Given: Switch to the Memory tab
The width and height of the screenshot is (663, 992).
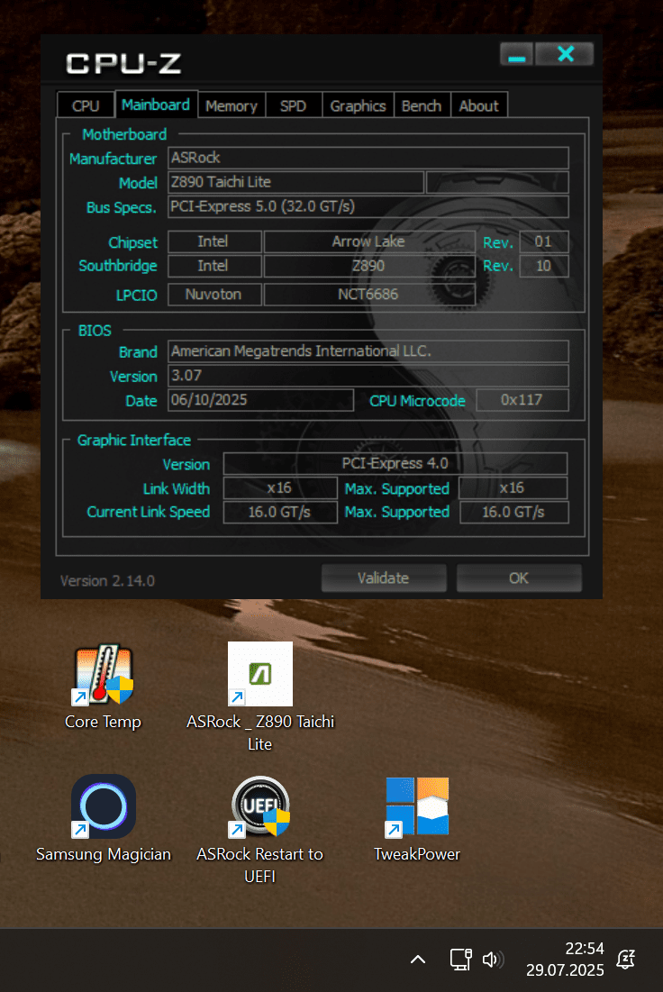Looking at the screenshot, I should (232, 105).
